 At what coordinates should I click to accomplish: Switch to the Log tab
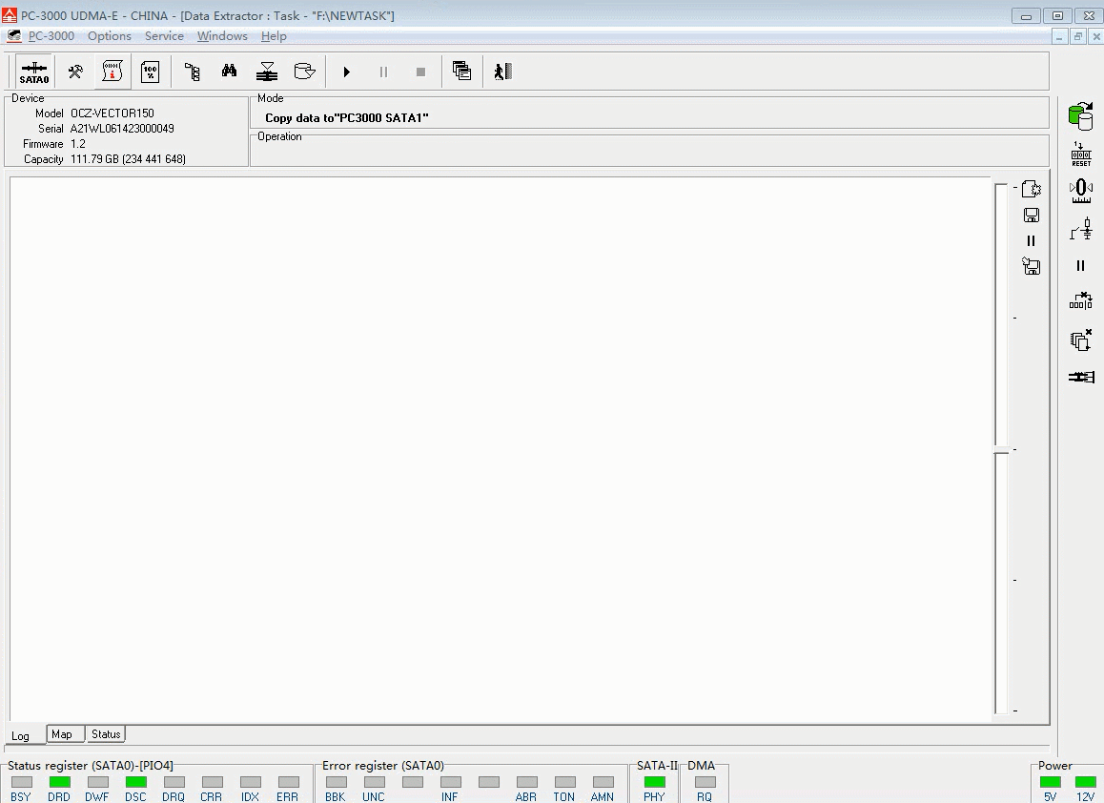20,735
